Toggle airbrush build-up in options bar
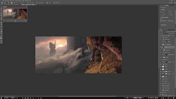This screenshot has height=99, width=176. (x=37, y=3)
